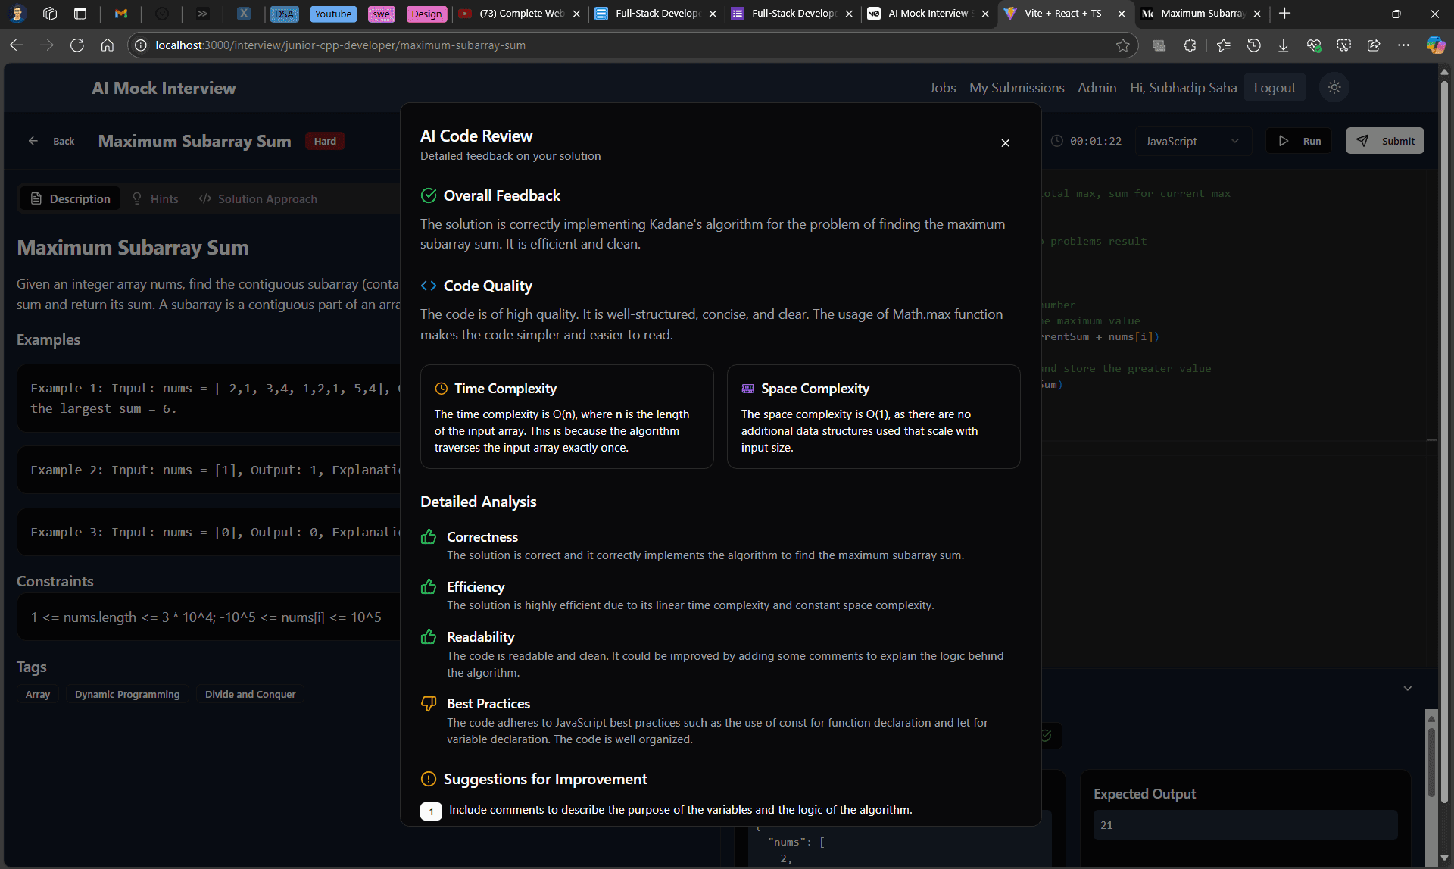Close the AI Code Review dialog
The height and width of the screenshot is (869, 1454).
[x=1005, y=143]
